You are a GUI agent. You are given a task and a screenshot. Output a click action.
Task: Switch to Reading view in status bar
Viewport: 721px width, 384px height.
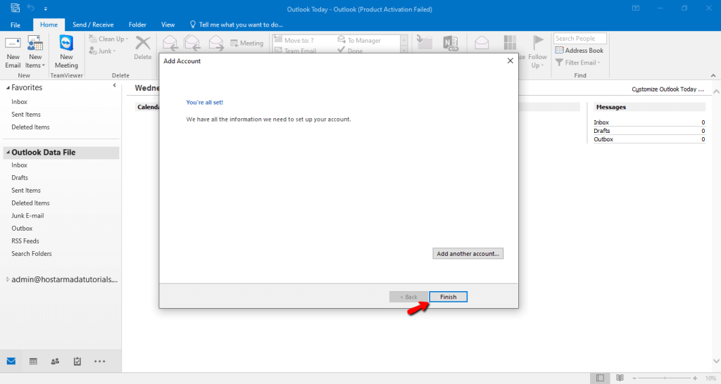coord(620,378)
